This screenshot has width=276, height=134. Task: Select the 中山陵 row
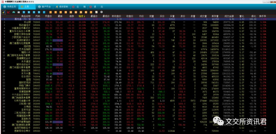(x=138, y=22)
